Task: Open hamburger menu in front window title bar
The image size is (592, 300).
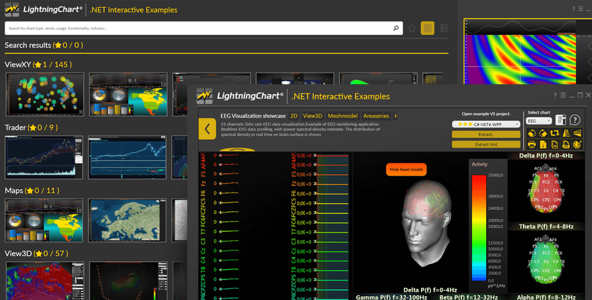Action: tap(563, 95)
